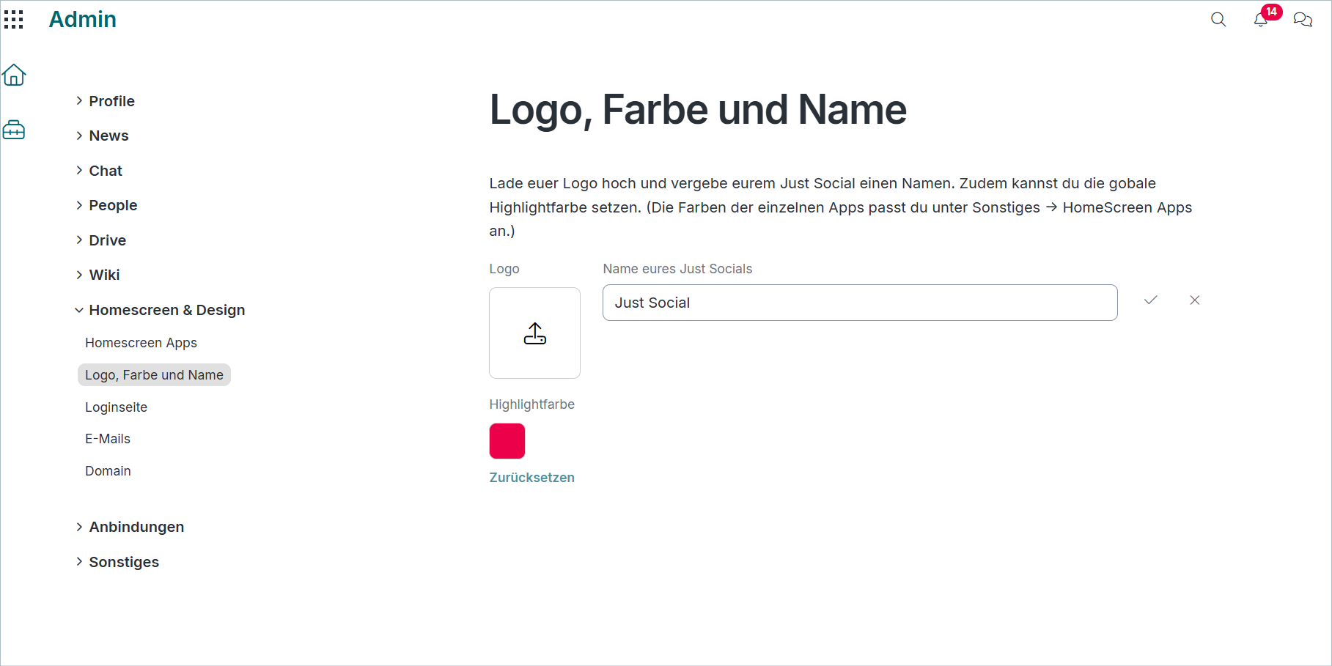
Task: Open Domain settings
Action: 108,471
